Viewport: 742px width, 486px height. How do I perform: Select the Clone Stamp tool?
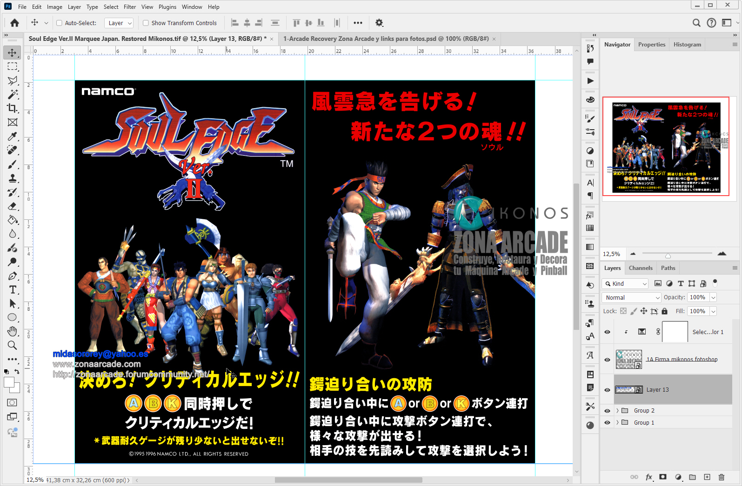[x=13, y=178]
